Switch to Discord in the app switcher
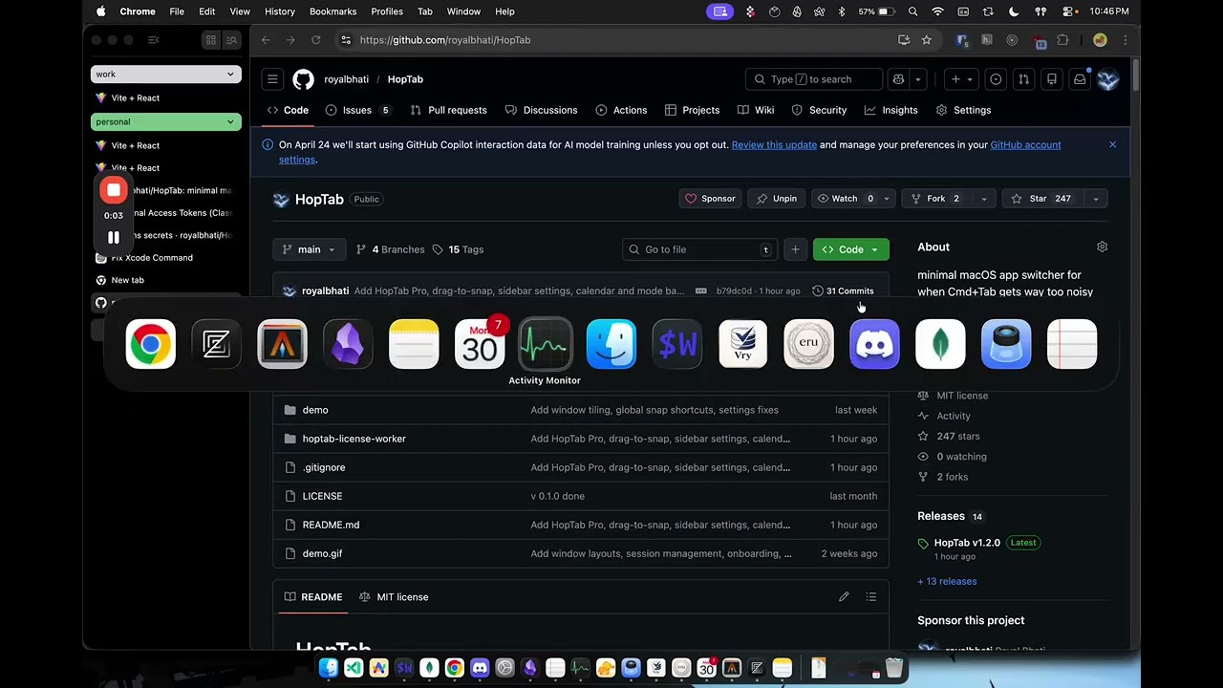This screenshot has height=688, width=1223. pos(874,344)
